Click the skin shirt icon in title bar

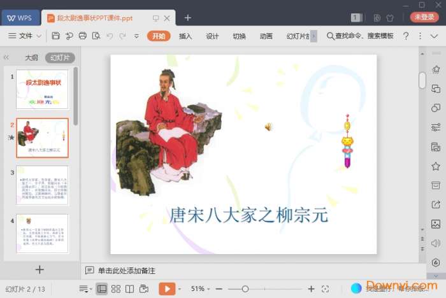[390, 18]
